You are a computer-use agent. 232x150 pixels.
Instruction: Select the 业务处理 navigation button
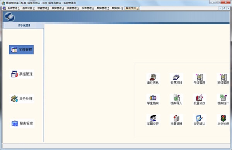(22, 99)
